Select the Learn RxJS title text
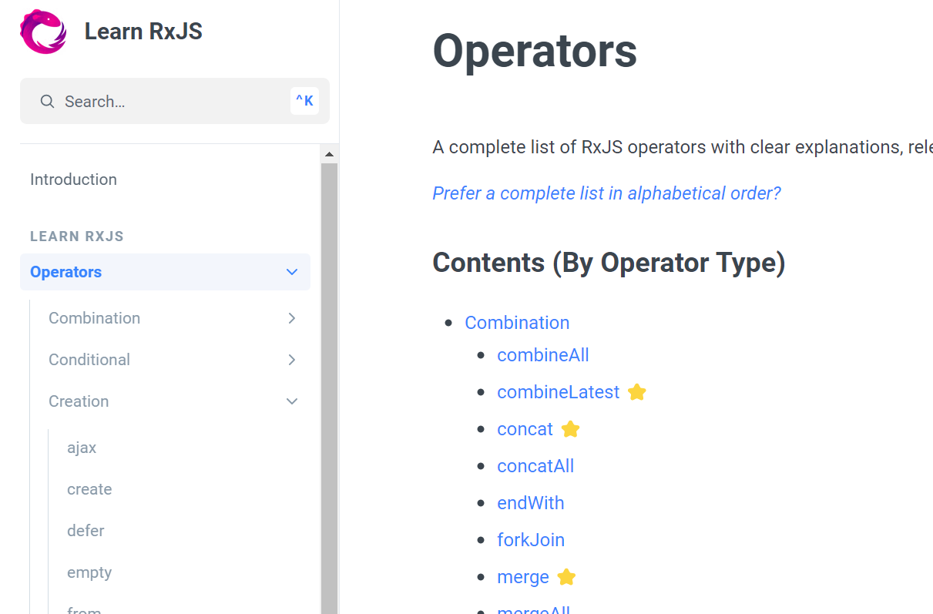 click(x=143, y=31)
